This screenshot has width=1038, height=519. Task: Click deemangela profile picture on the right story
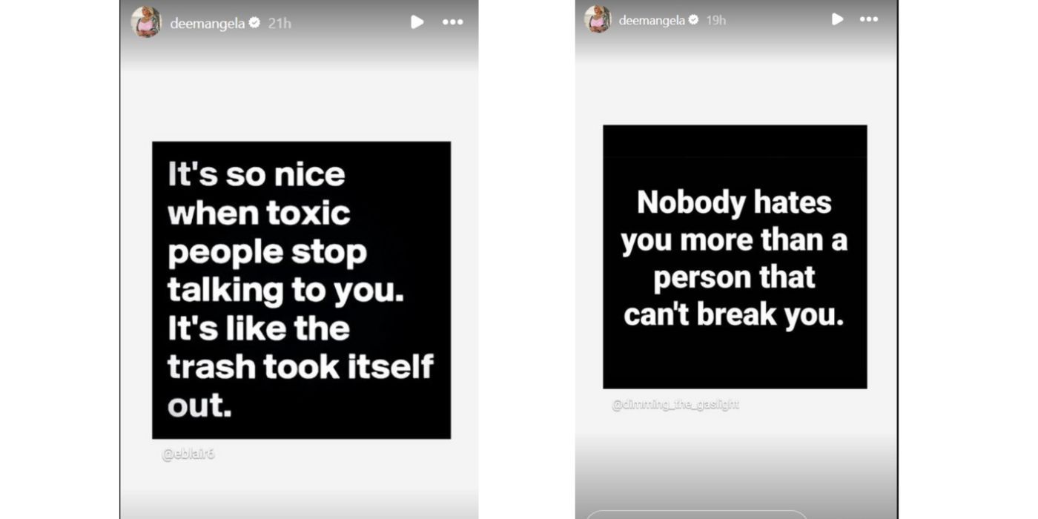598,19
